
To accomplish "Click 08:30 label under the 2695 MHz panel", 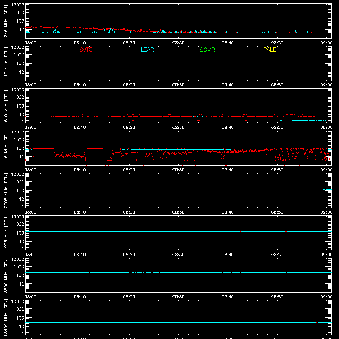I will [178, 212].
